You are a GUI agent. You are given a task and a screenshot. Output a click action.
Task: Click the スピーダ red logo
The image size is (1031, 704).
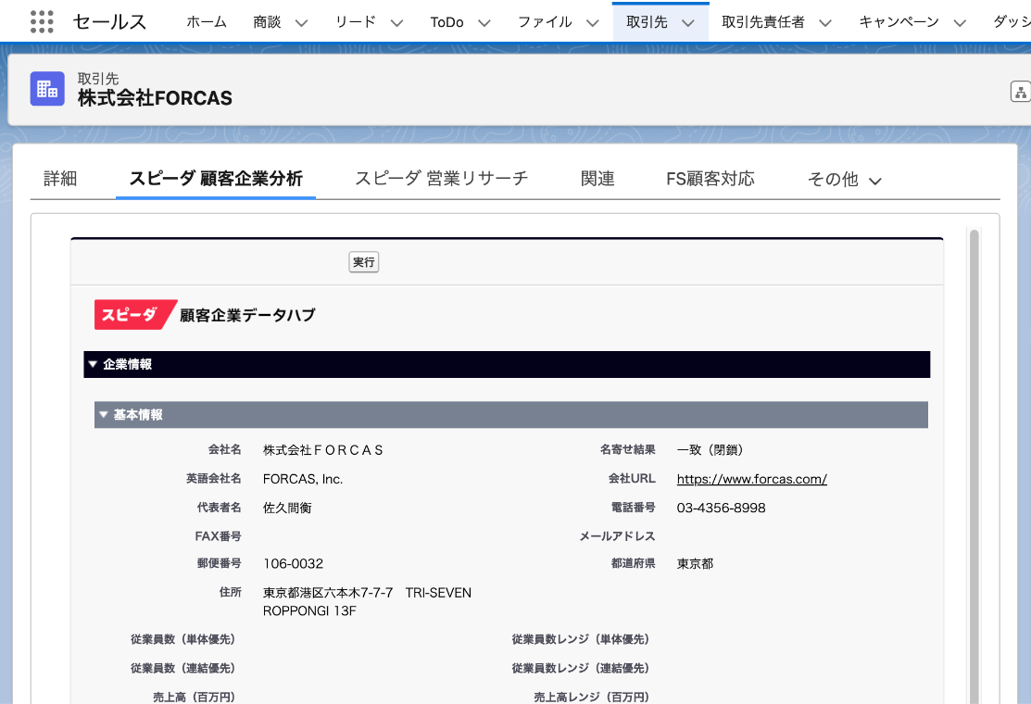tap(132, 315)
